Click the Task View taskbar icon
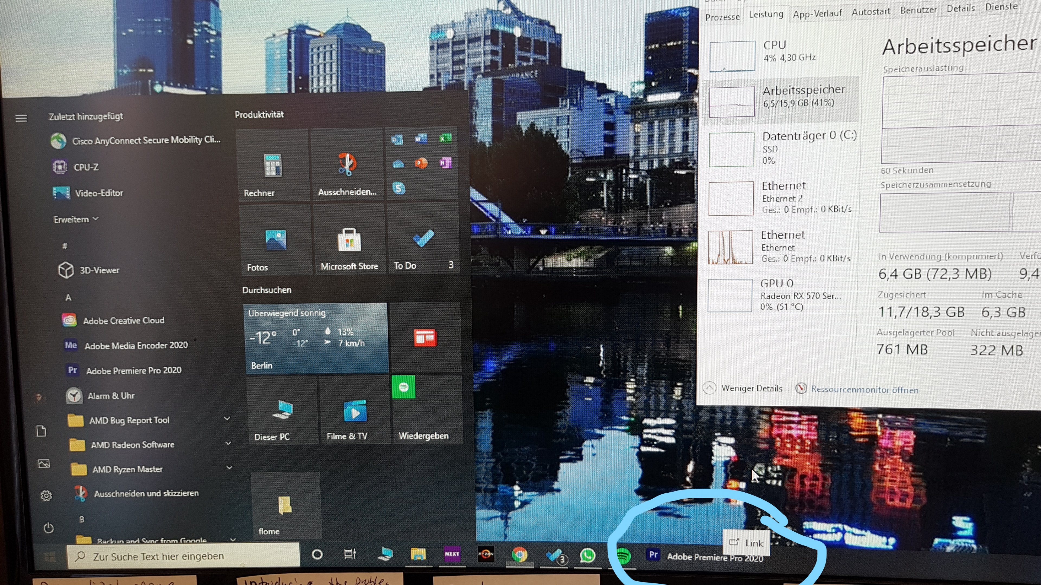This screenshot has width=1041, height=585. tap(350, 554)
